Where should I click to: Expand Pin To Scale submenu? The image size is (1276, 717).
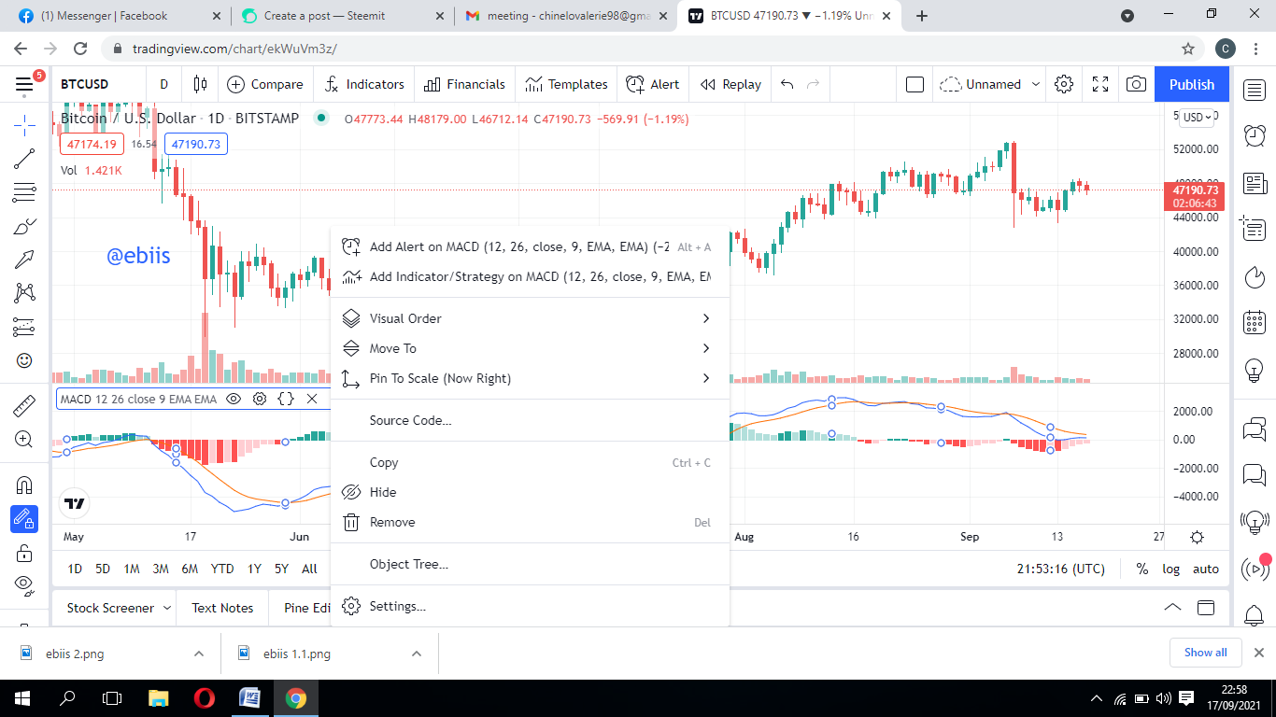pyautogui.click(x=530, y=378)
